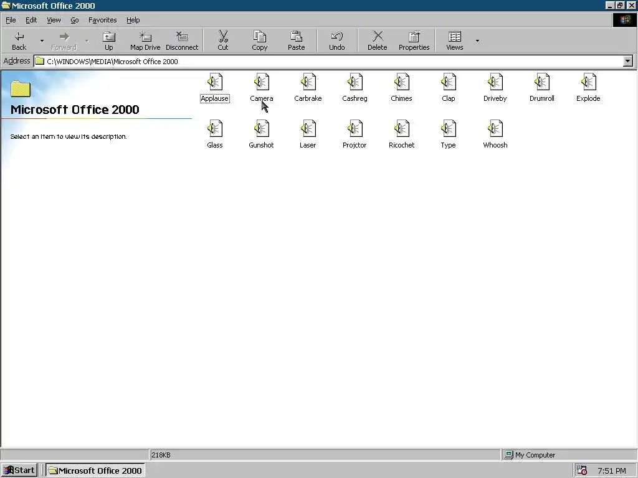Select the Cashreg sound file
This screenshot has width=638, height=478.
point(355,88)
